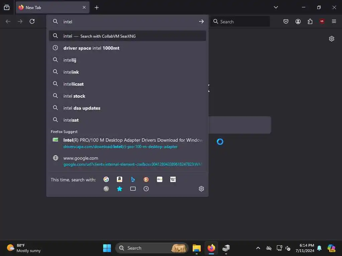Image resolution: width=342 pixels, height=256 pixels.
Task: Open the installer app on taskbar
Action: (x=226, y=248)
